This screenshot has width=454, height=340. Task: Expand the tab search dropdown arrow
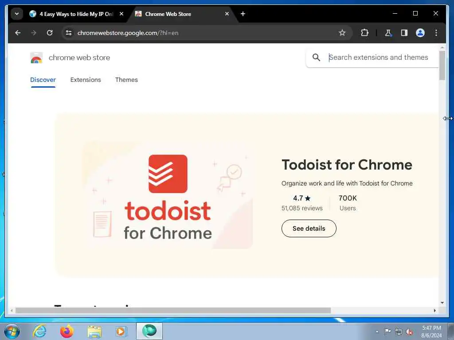pos(17,14)
